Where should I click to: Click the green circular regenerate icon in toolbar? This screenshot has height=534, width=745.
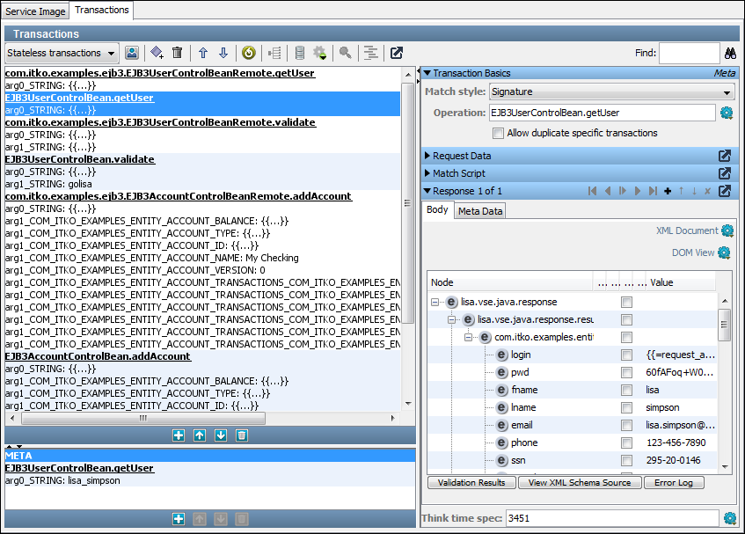click(249, 54)
